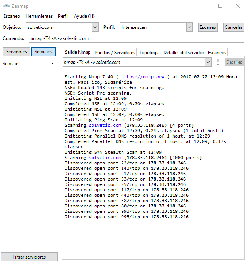Screen dimensions: 247x262
Task: Expand the Objetivo target dropdown arrow
Action: click(95, 27)
